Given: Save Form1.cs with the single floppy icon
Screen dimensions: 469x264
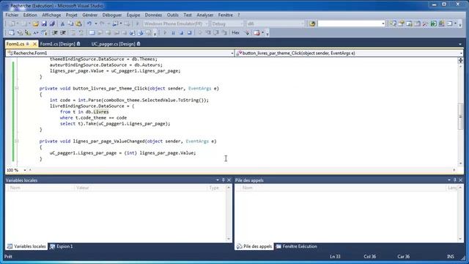Looking at the screenshot, I should (44, 23).
